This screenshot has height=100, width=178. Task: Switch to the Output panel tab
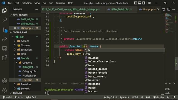(63, 84)
